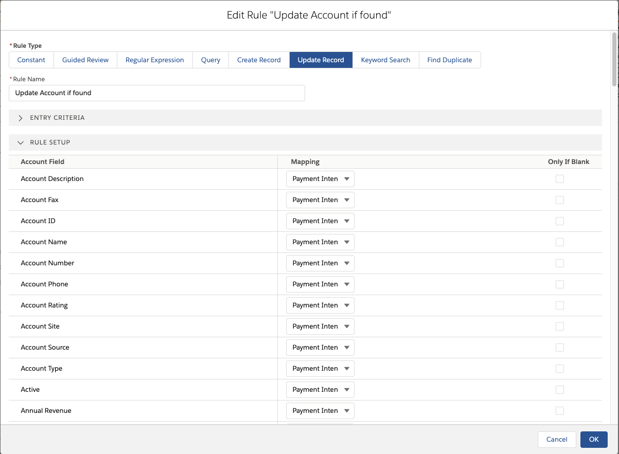This screenshot has width=619, height=454.
Task: Switch to Create Record rule type
Action: [x=259, y=60]
